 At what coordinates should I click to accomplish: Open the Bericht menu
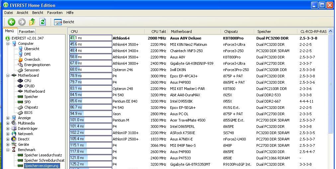pos(38,13)
